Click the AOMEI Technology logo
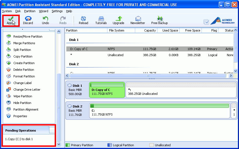Viewport: 239px width, 149px height. click(223, 21)
